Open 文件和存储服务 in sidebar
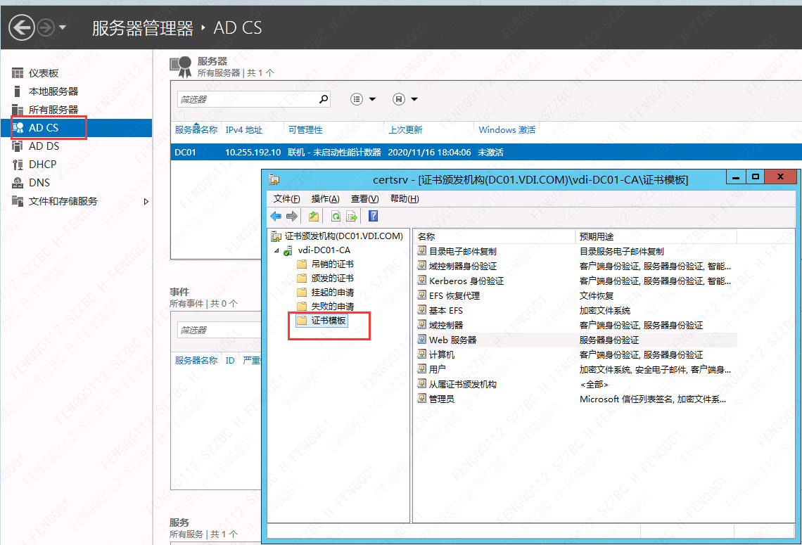The width and height of the screenshot is (802, 545). coord(63,201)
